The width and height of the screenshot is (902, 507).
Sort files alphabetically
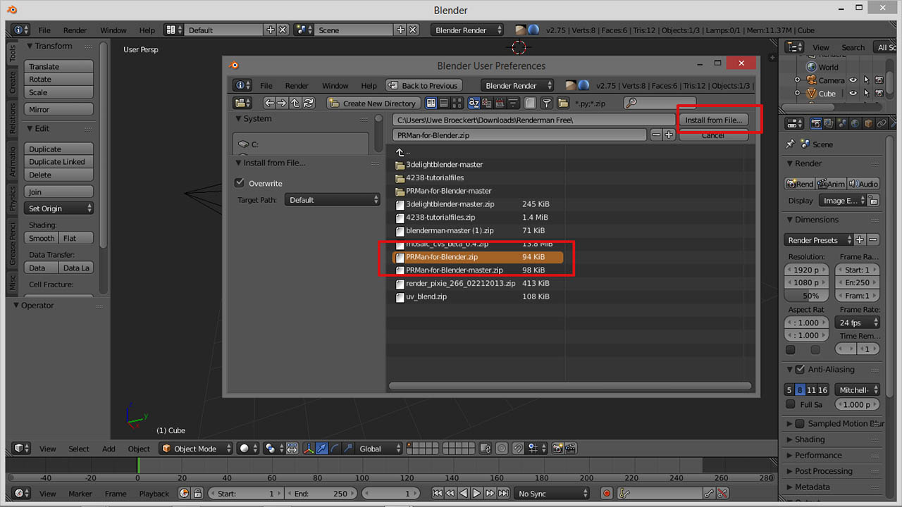pyautogui.click(x=474, y=103)
